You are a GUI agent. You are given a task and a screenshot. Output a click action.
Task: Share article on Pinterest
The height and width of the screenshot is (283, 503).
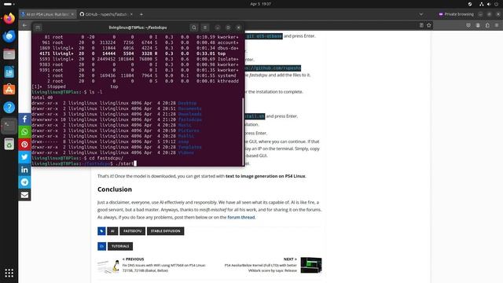[24, 145]
